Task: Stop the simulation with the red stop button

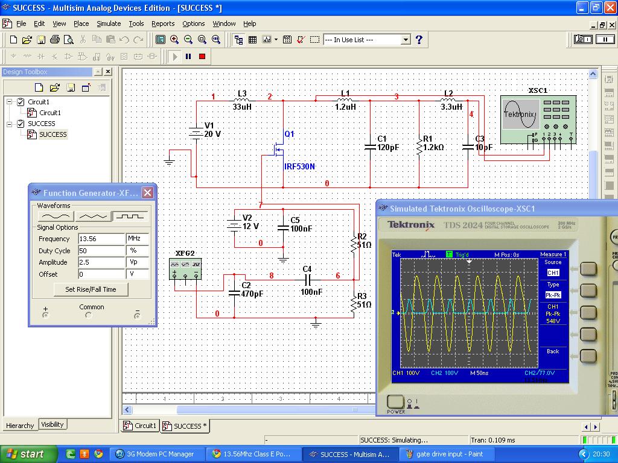Action: (x=202, y=57)
